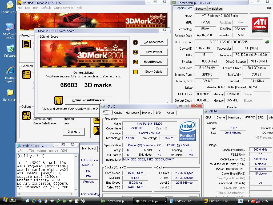Select CPU tab in right CPU-Z window
The height and width of the screenshot is (205, 273).
coord(208,117)
